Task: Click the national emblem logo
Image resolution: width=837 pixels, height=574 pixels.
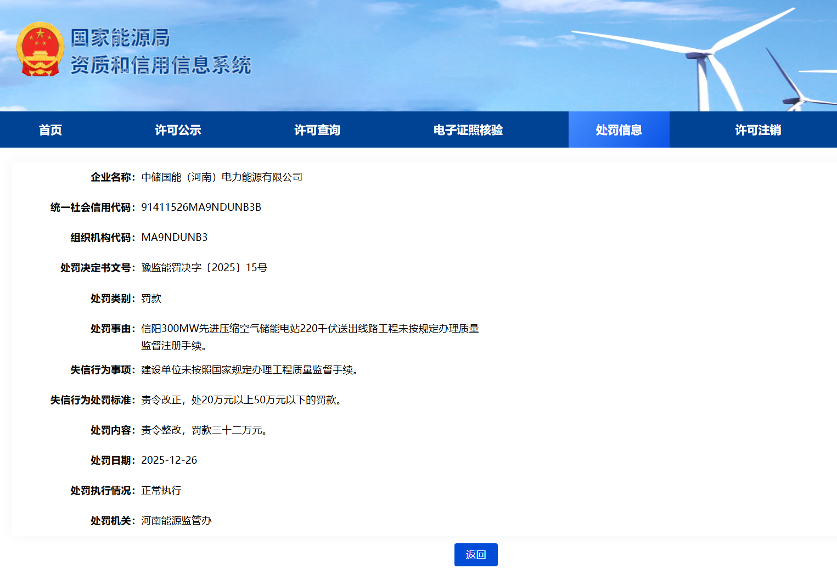Action: coord(40,49)
